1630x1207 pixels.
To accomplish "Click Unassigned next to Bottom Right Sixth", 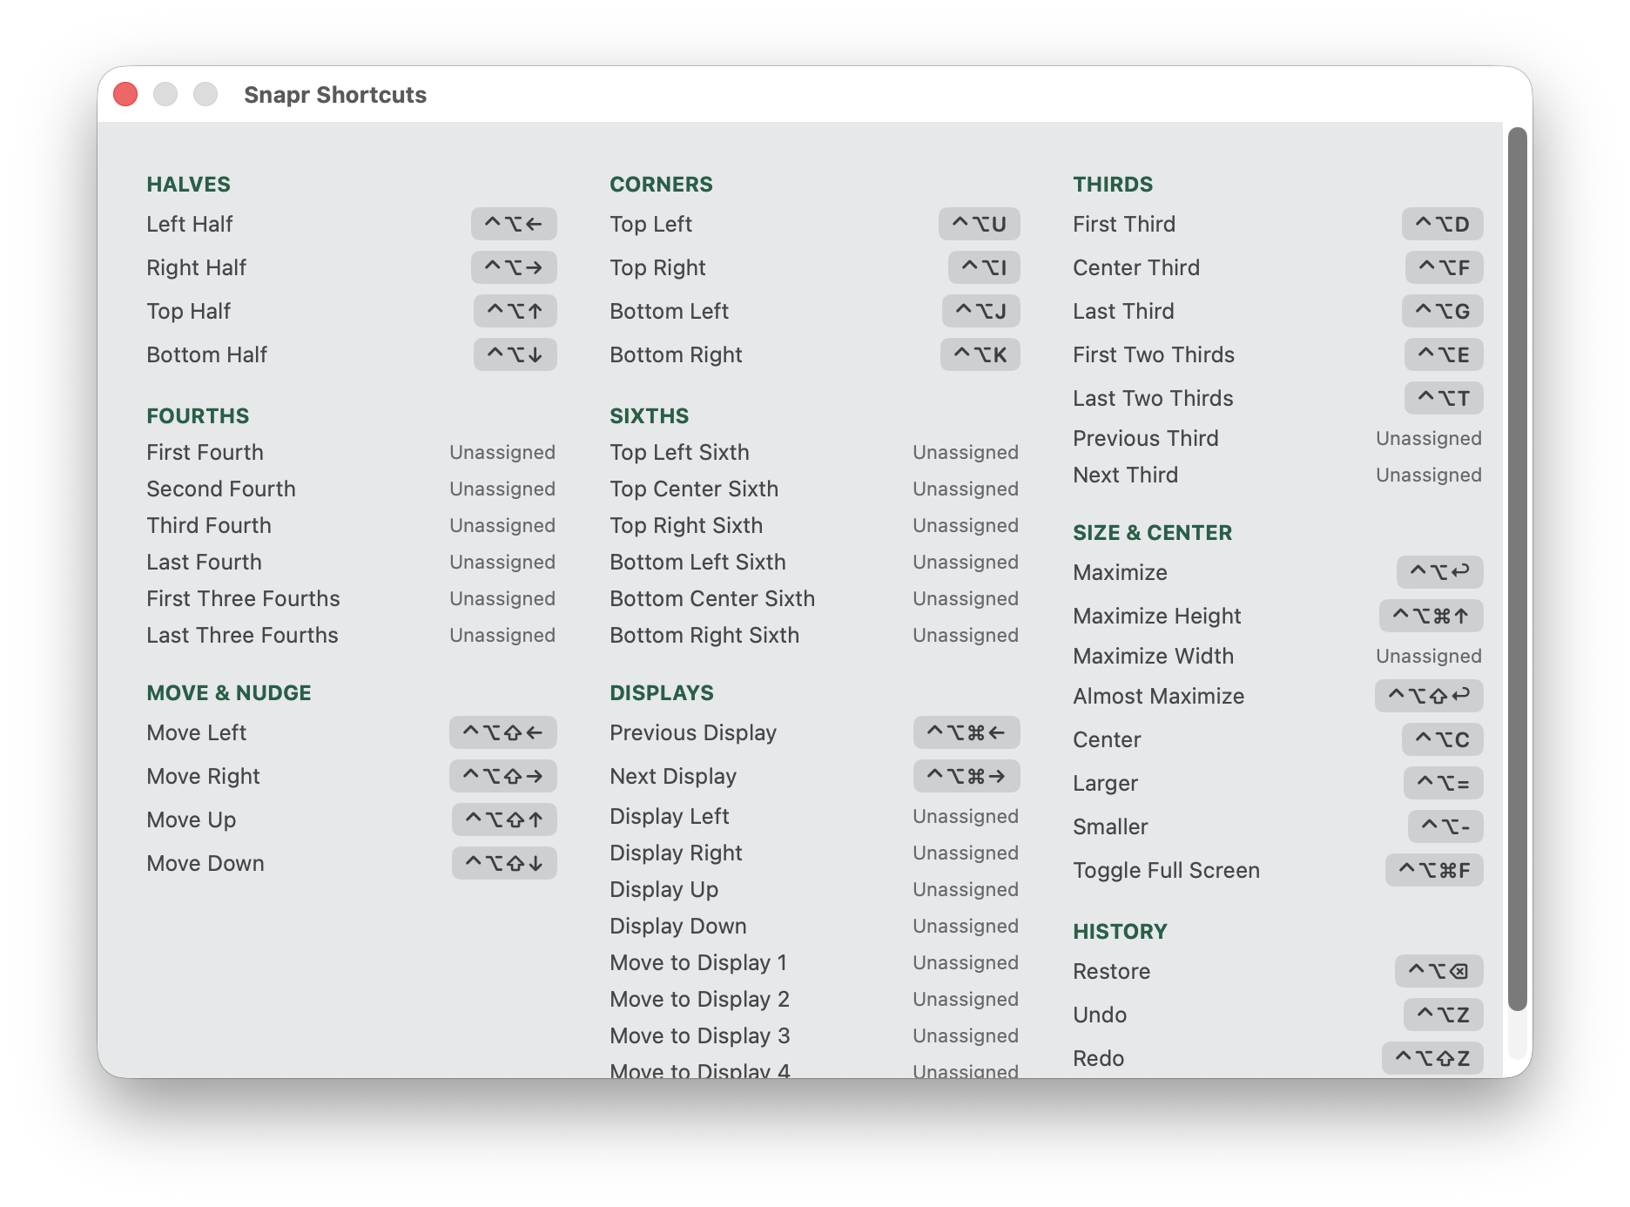I will click(966, 635).
